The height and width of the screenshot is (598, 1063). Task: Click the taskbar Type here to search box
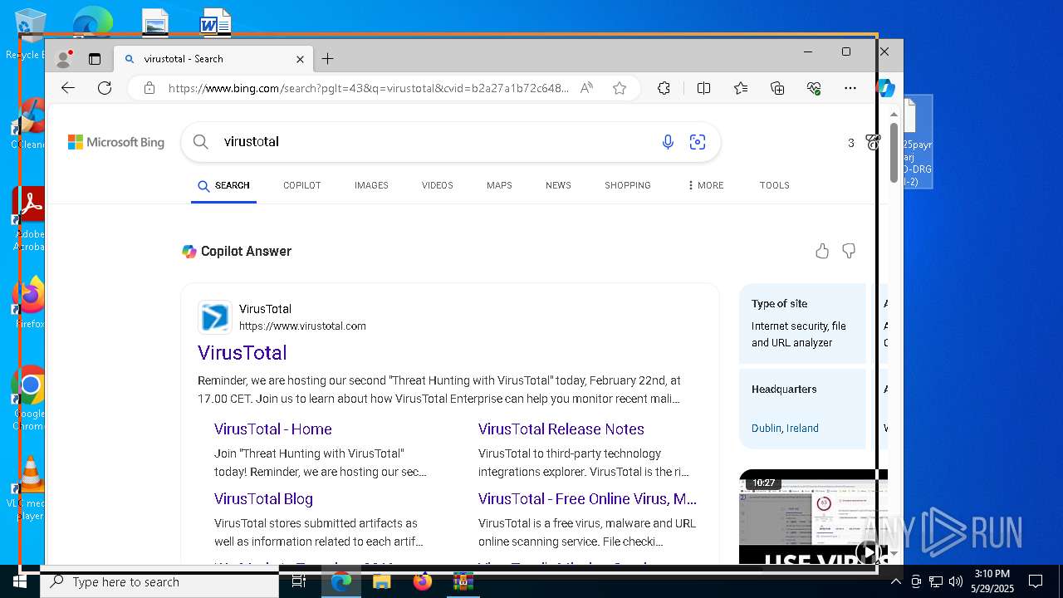[159, 581]
